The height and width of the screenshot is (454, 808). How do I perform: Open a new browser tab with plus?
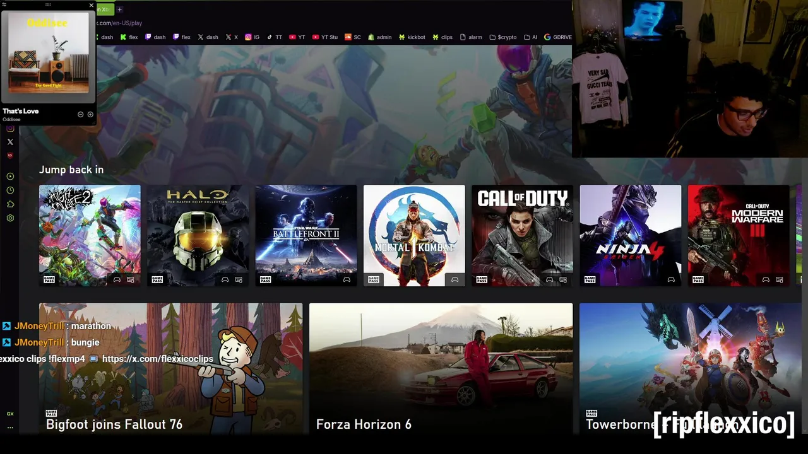[x=119, y=9]
